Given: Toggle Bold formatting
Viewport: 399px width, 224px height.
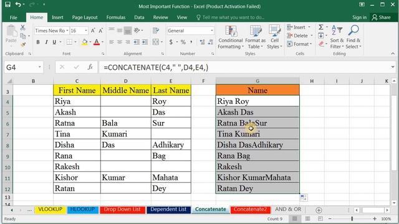Looking at the screenshot, I should click(x=38, y=42).
